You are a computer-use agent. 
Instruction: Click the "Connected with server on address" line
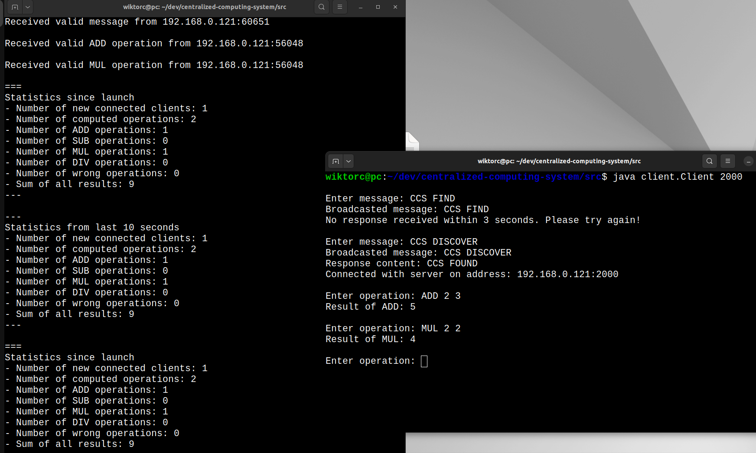click(472, 274)
